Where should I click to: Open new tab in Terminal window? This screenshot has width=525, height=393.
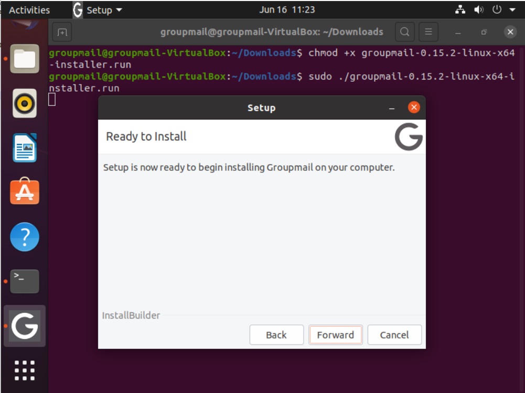point(62,32)
